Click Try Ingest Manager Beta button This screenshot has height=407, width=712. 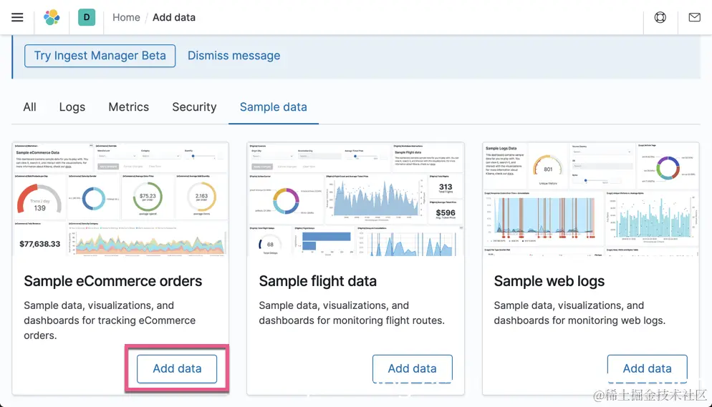point(100,56)
